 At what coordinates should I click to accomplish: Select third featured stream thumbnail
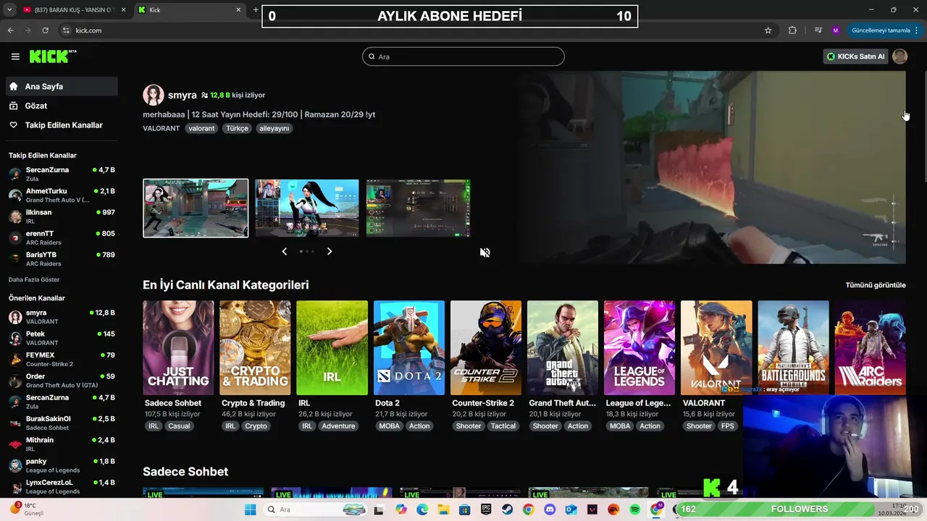coord(418,208)
